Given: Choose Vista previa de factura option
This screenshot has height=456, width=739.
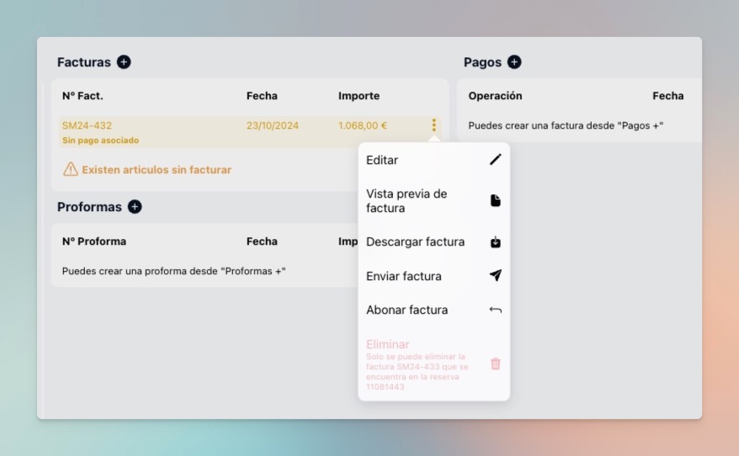Looking at the screenshot, I should (x=407, y=201).
